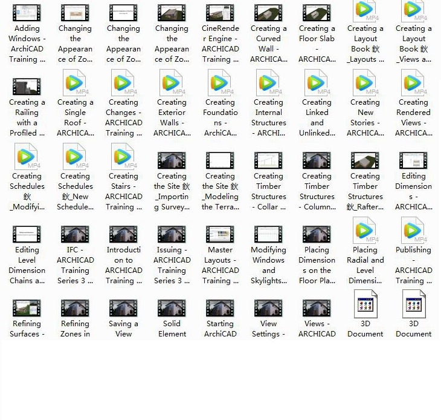Screen dimensions: 441x420
Task: Select the Master Layouts video file
Action: pyautogui.click(x=220, y=234)
